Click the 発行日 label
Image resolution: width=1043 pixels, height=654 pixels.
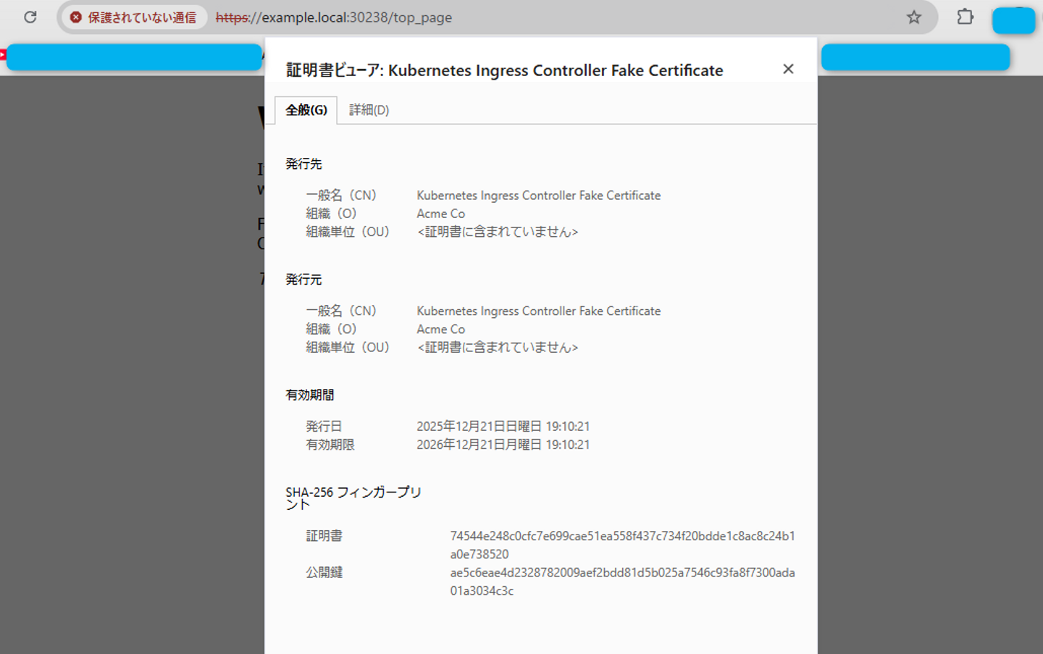(324, 427)
